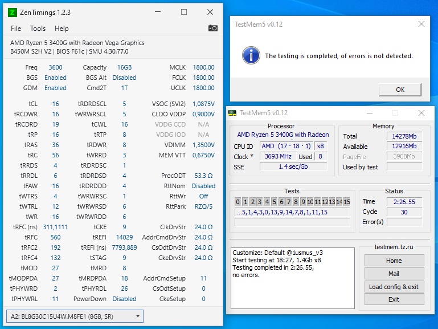This screenshot has height=329, width=438.
Task: Click the VSOC (SVI2) value 1,0875V
Action: point(204,104)
